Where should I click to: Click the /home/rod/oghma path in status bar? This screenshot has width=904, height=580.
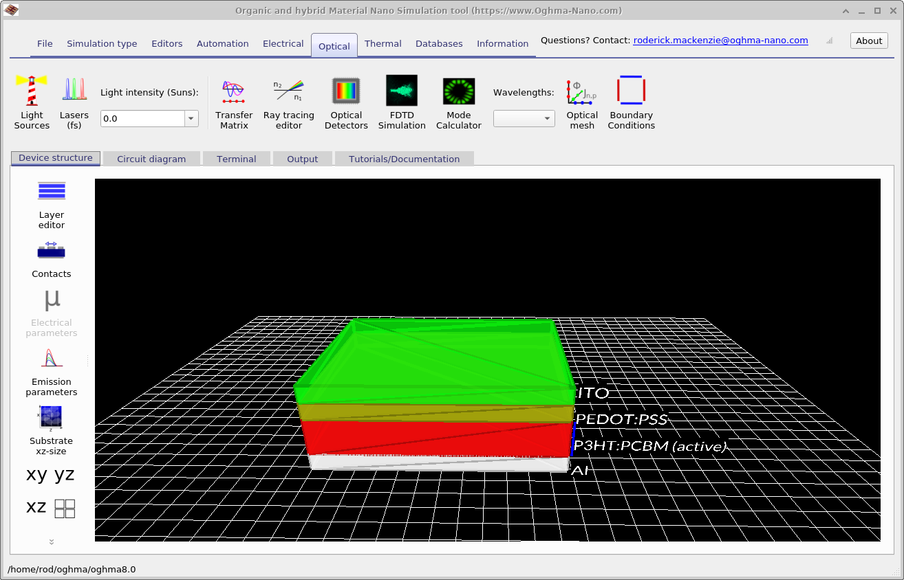tap(72, 569)
